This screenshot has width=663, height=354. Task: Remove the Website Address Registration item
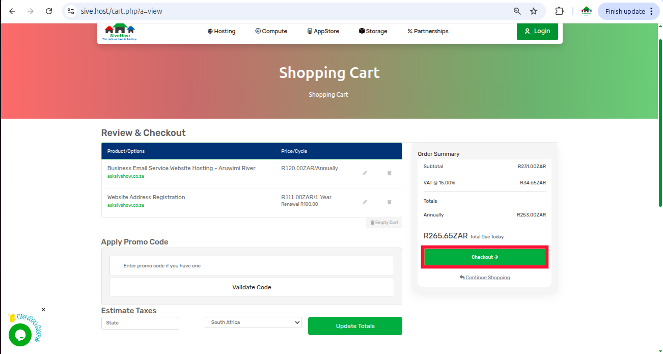click(390, 202)
